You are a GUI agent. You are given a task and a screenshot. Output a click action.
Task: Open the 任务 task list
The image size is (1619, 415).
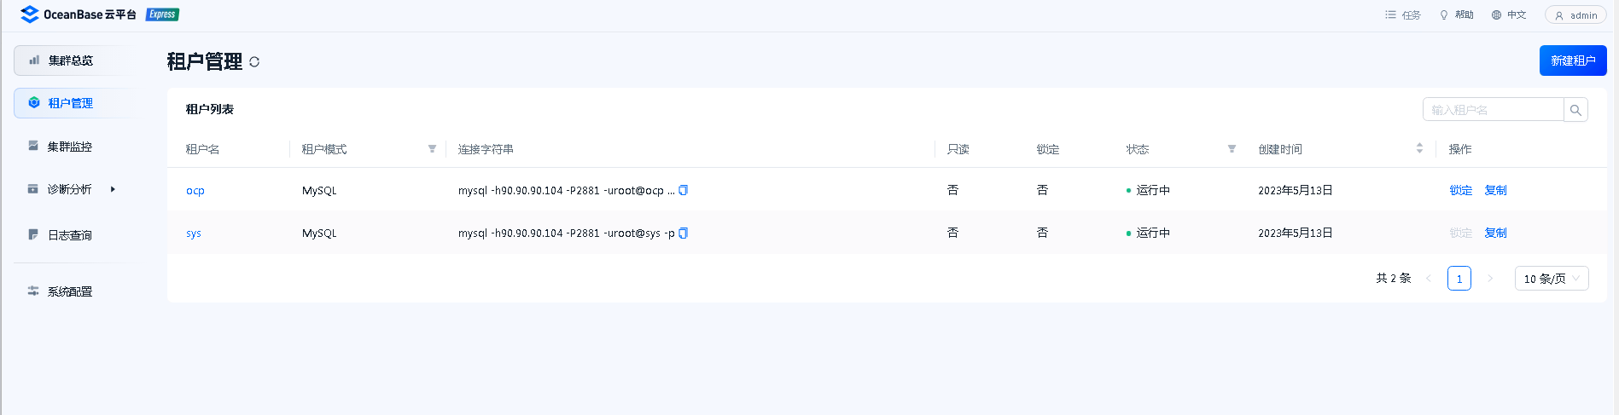[x=1403, y=15]
